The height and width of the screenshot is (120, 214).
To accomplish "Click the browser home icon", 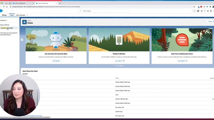I will click(7, 7).
